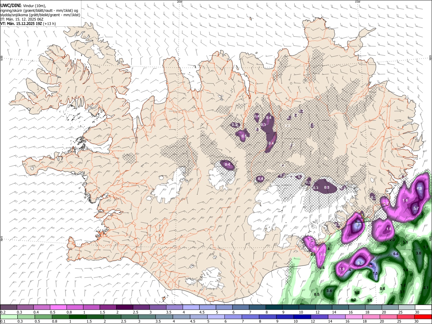432x324 pixels.
Task: Click the pink rain swatch labelled 16
Action: 354,317
